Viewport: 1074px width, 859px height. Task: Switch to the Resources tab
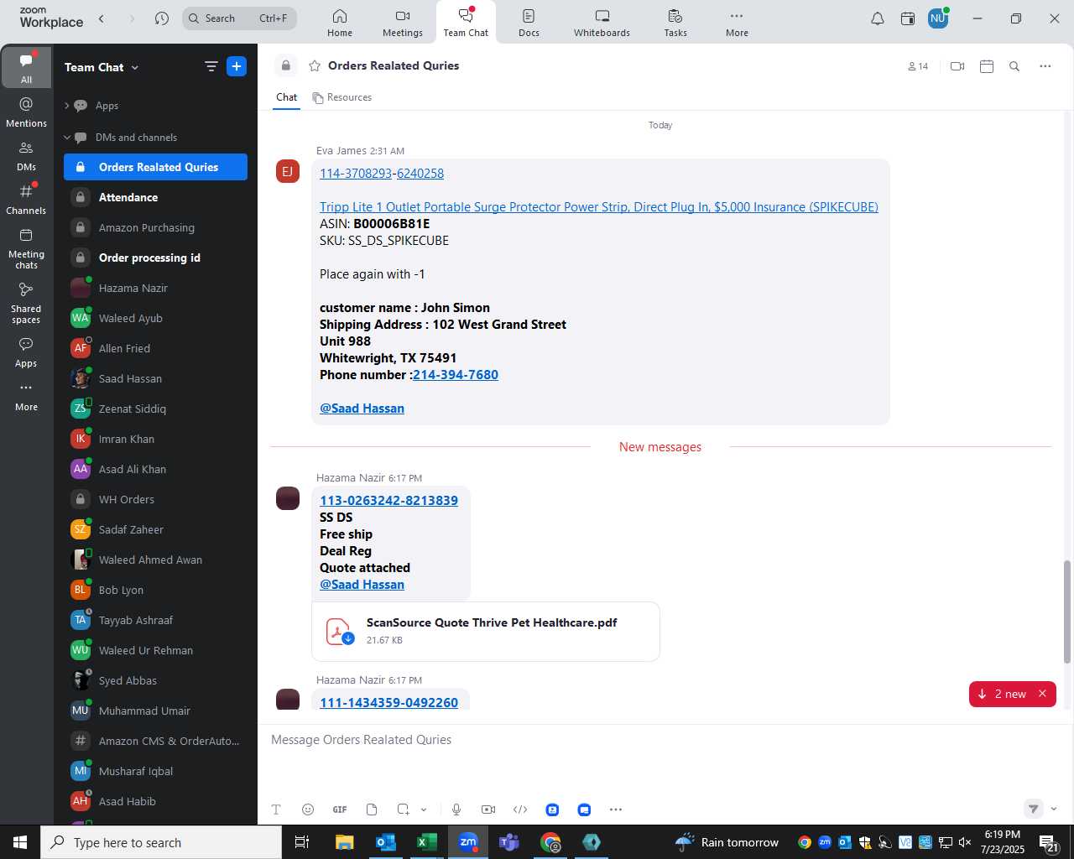click(342, 97)
